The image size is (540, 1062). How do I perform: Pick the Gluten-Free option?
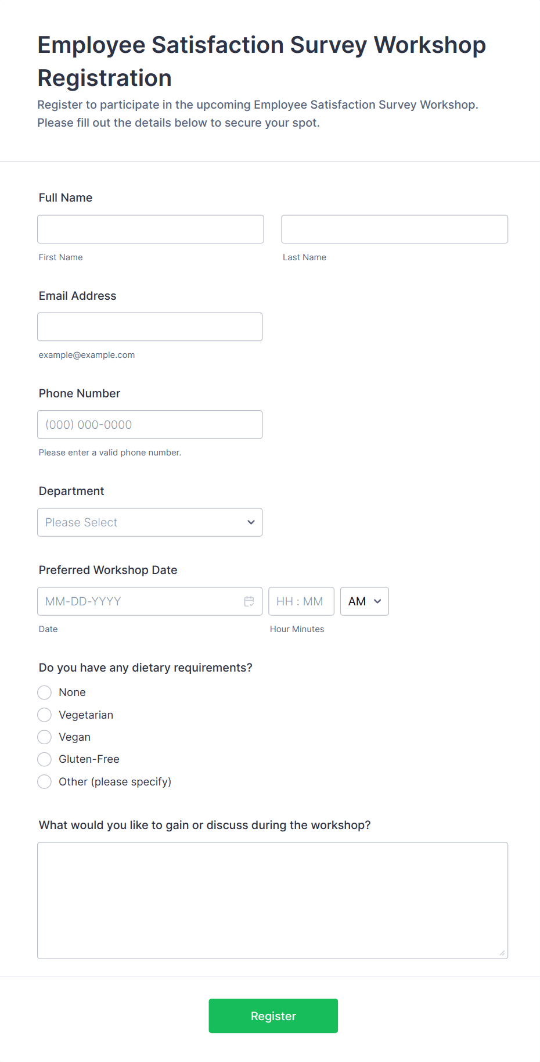pos(44,759)
